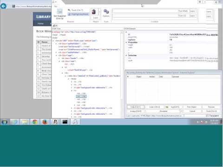Collapse the table node with class datagrid

[66, 76]
